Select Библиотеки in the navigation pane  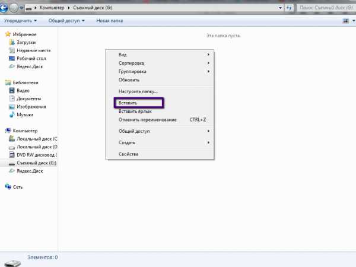[x=26, y=82]
